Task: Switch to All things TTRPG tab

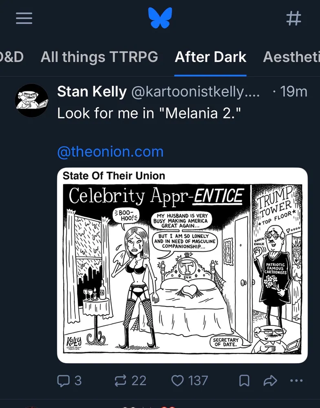Action: click(99, 57)
